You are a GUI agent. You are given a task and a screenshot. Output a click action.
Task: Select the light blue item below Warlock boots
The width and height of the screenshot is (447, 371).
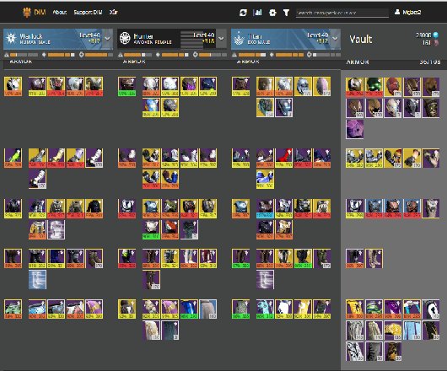[37, 280]
